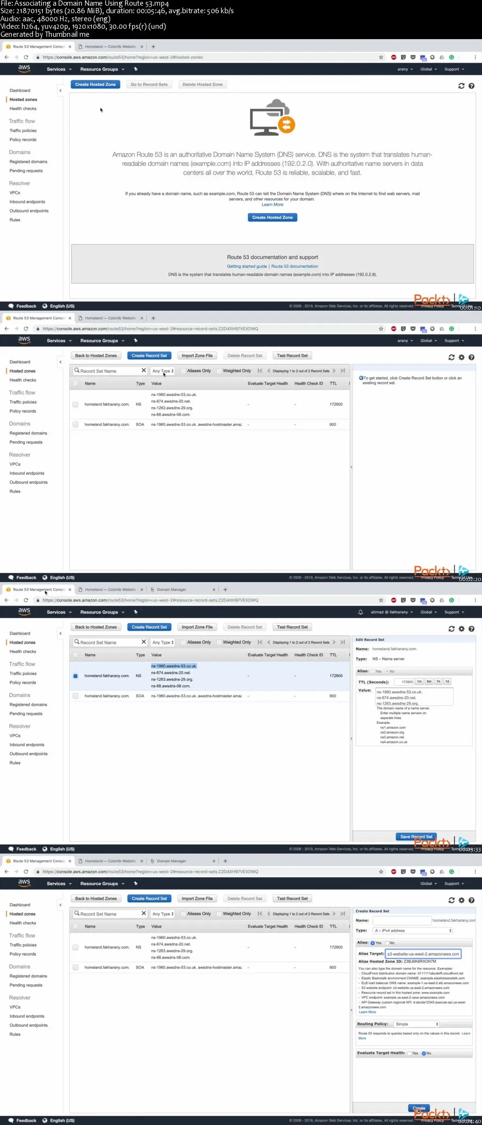Open a new browser tab in 00:04:40 frame
This screenshot has width=482, height=1125.
(x=225, y=861)
